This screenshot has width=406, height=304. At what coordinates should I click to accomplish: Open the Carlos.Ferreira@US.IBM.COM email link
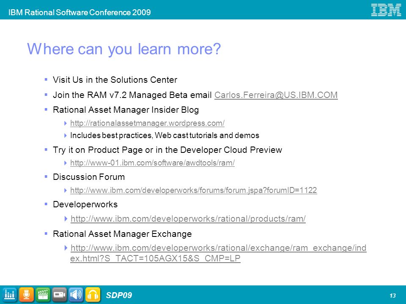276,95
